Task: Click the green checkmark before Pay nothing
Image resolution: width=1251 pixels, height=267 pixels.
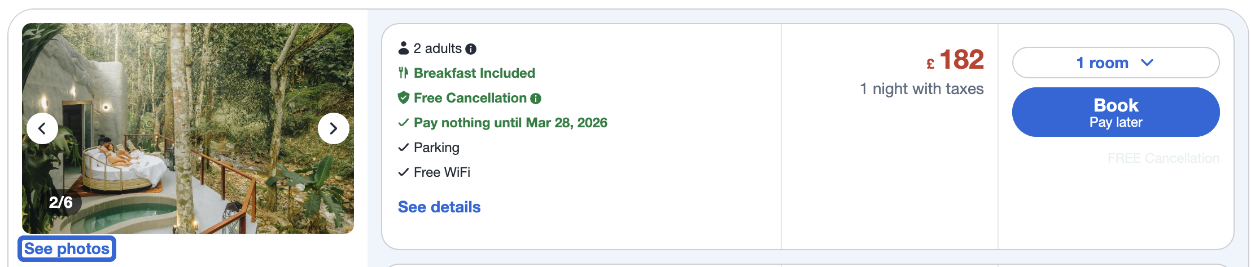Action: 403,123
